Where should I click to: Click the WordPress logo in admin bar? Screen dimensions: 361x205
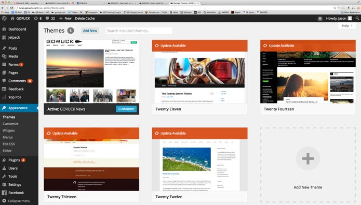click(x=4, y=18)
